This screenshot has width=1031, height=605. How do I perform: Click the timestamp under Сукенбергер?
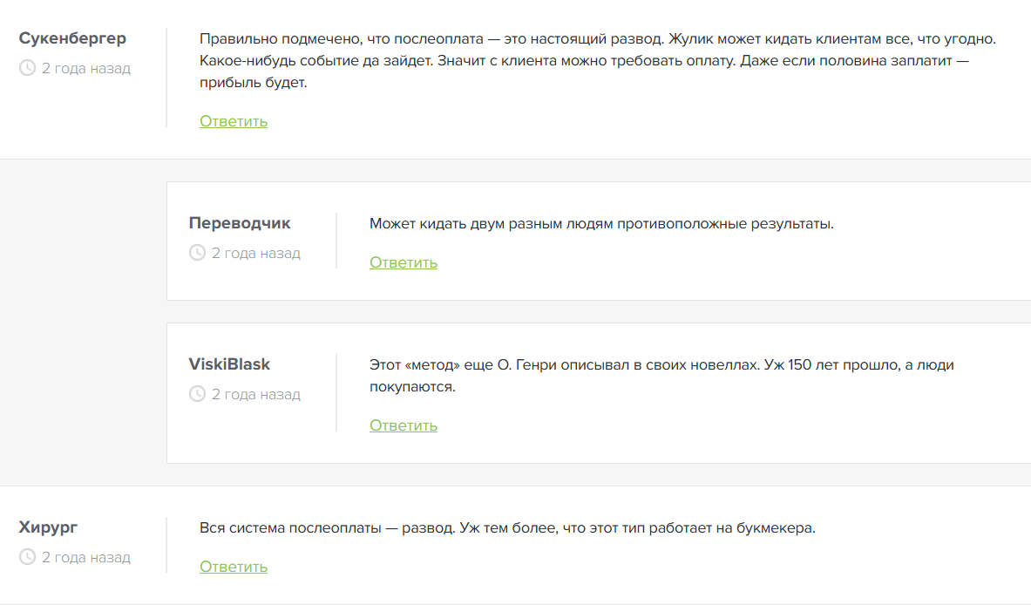(x=86, y=68)
